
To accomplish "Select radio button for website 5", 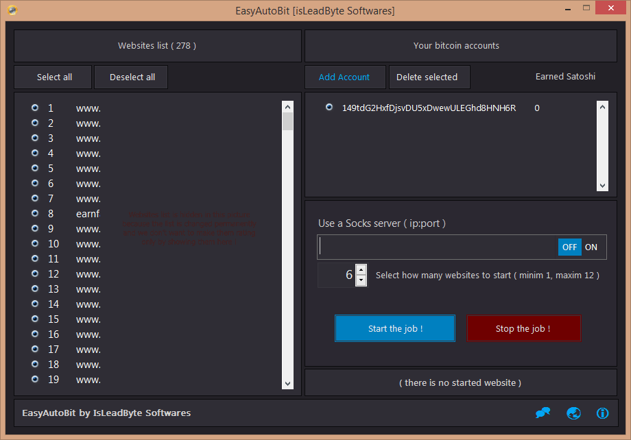I will [35, 168].
